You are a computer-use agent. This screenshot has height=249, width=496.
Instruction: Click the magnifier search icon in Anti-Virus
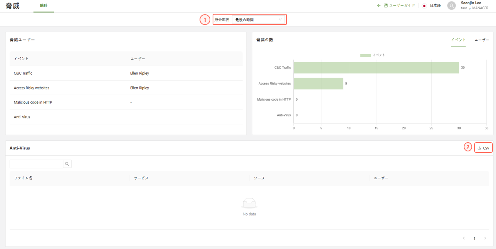pyautogui.click(x=67, y=164)
